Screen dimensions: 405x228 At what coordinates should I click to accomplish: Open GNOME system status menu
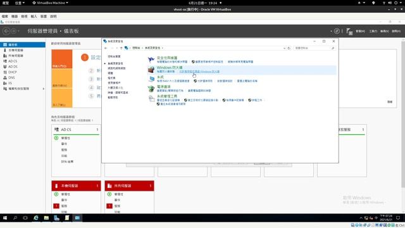pos(392,3)
